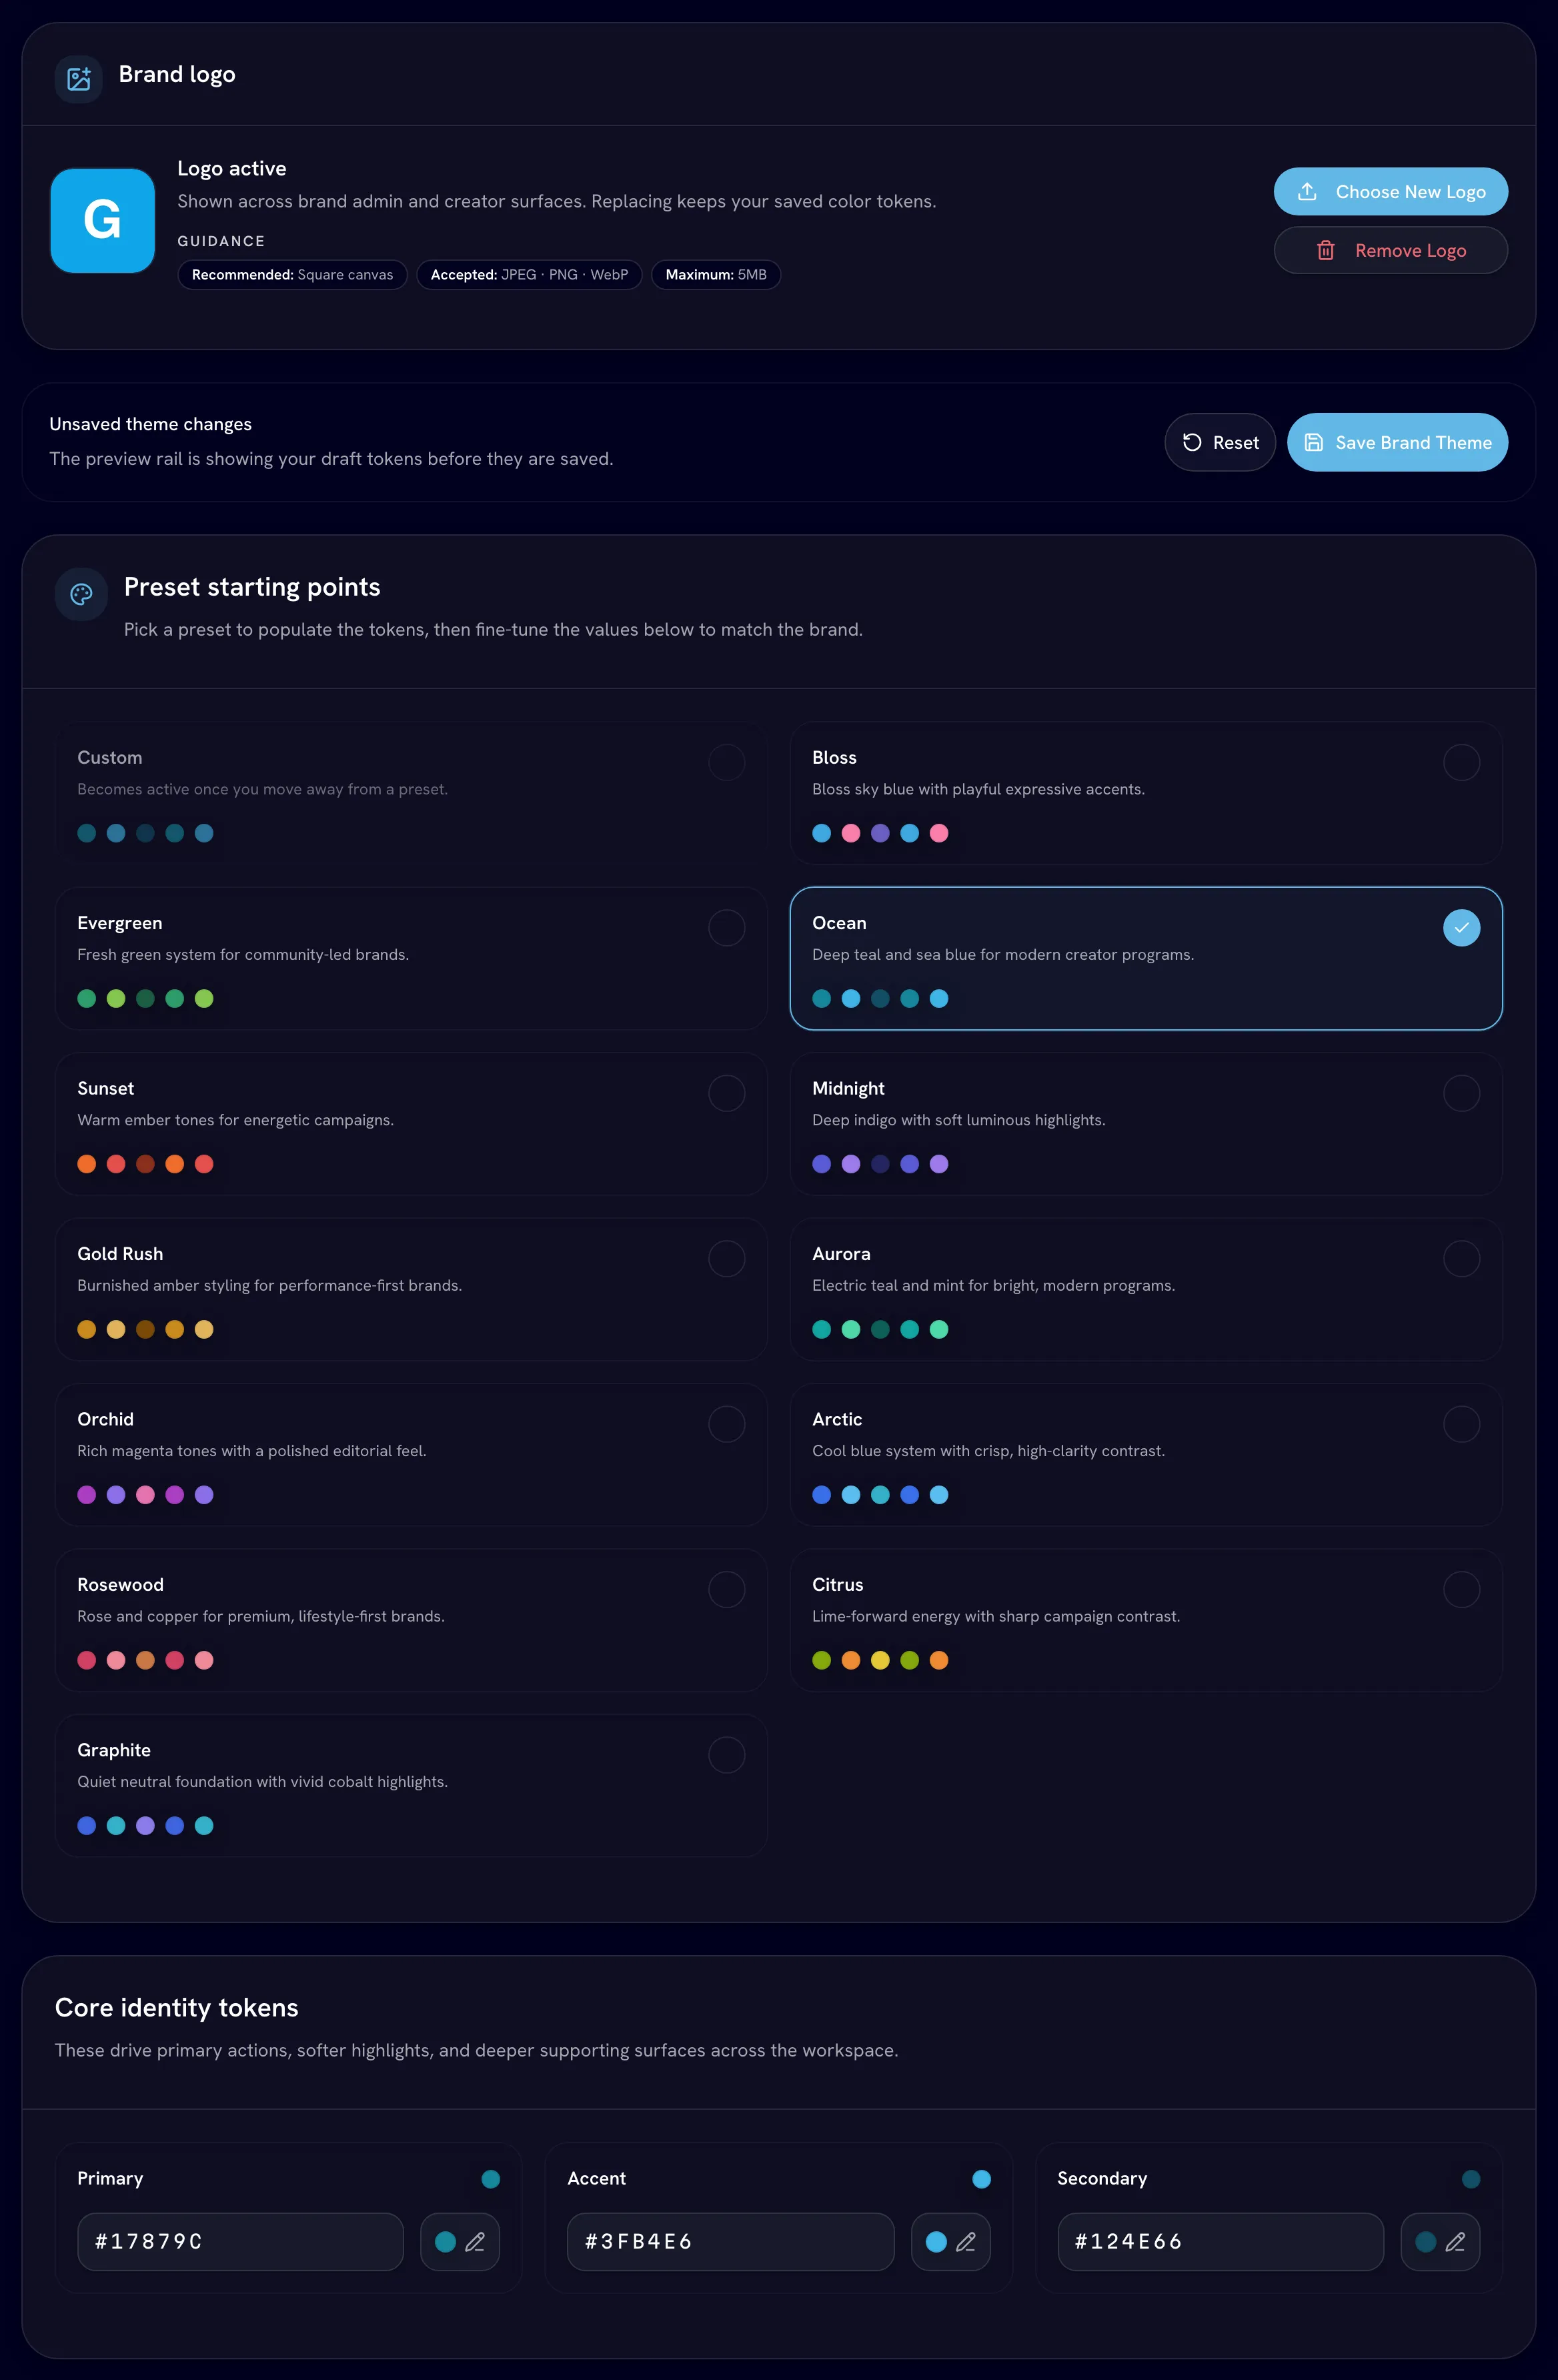Click the save disk icon in Save Brand Theme

click(1314, 442)
